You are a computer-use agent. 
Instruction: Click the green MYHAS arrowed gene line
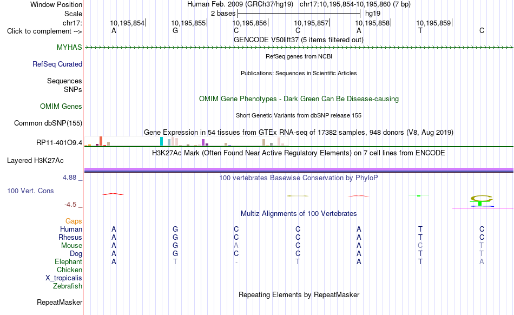[x=299, y=48]
